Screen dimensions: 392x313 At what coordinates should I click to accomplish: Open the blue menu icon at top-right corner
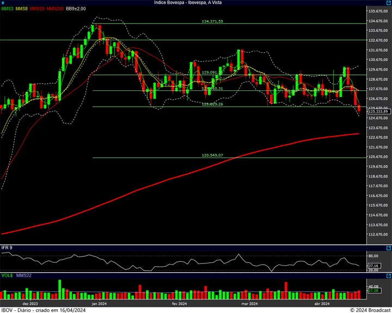[388, 3]
